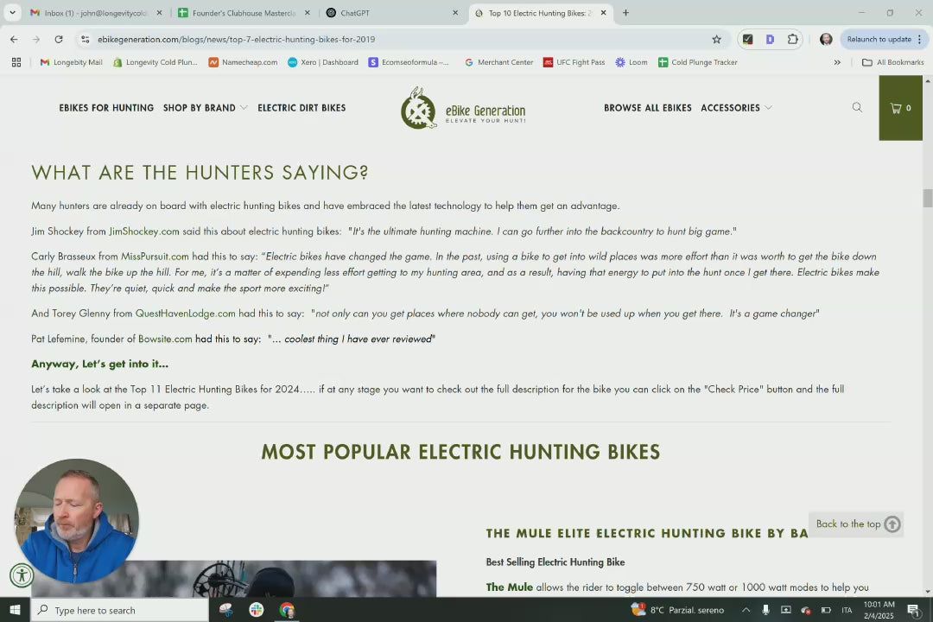Open the shopping cart icon
933x622 pixels.
pyautogui.click(x=900, y=108)
